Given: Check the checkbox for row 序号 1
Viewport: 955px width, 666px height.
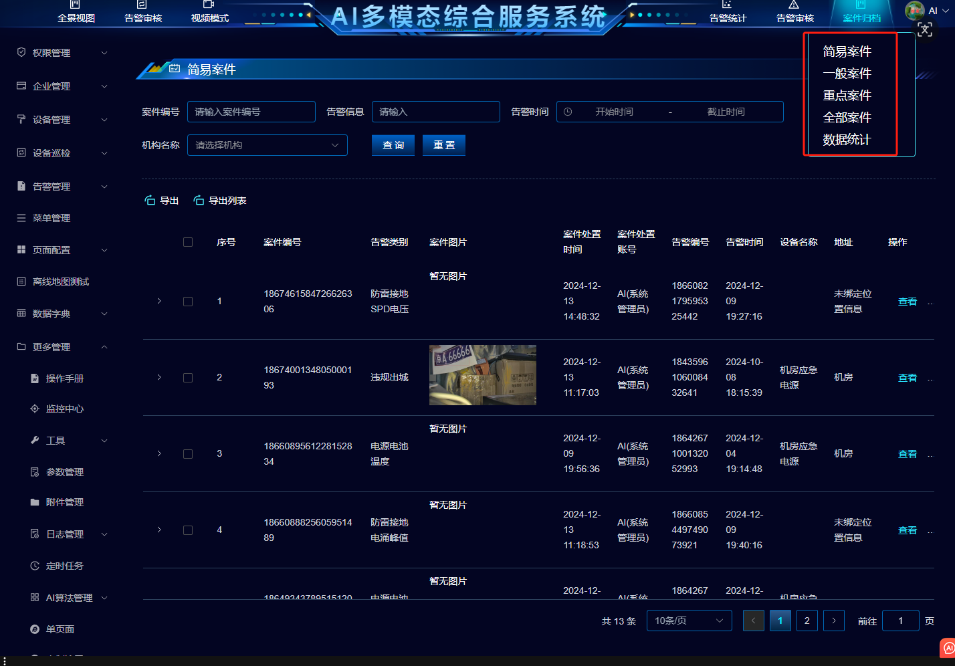Looking at the screenshot, I should click(x=188, y=302).
